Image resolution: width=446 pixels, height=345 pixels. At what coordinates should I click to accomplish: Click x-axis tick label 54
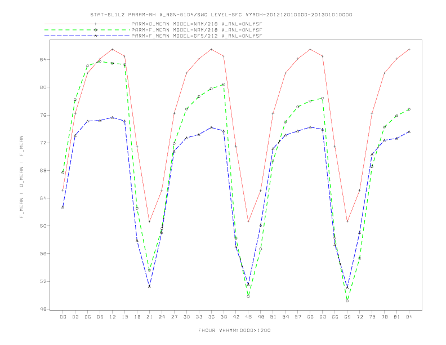pyautogui.click(x=286, y=317)
